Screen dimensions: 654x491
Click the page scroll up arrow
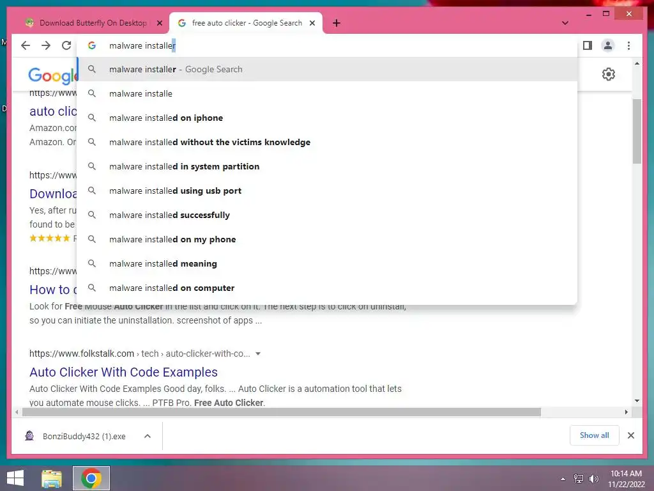(x=637, y=63)
